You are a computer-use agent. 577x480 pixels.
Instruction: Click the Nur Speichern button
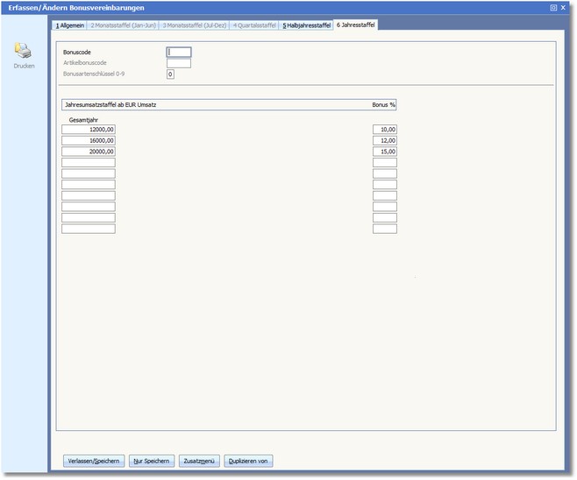[x=151, y=461]
